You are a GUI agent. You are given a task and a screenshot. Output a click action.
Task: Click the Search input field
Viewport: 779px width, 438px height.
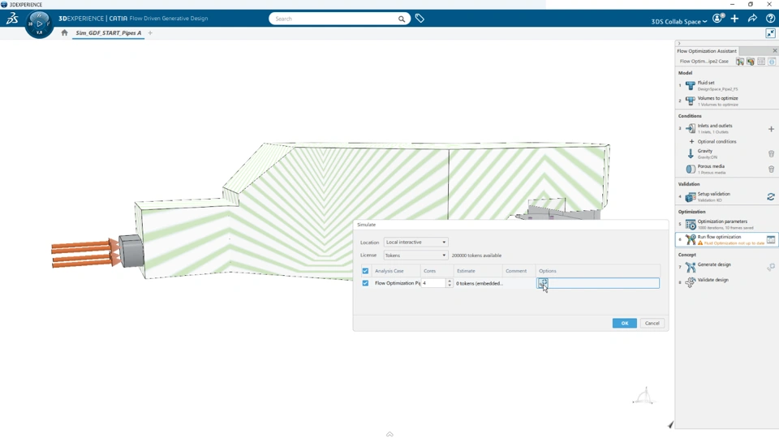click(x=335, y=19)
